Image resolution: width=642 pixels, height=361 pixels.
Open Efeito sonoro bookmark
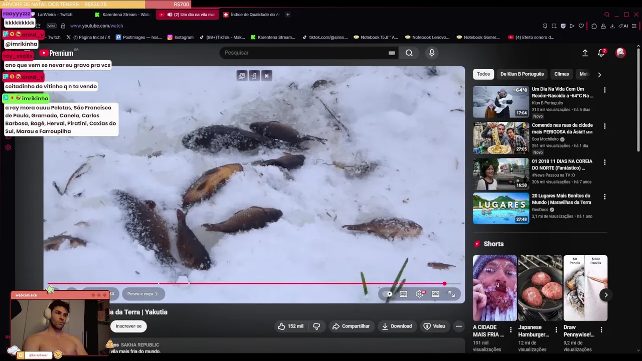(x=531, y=37)
